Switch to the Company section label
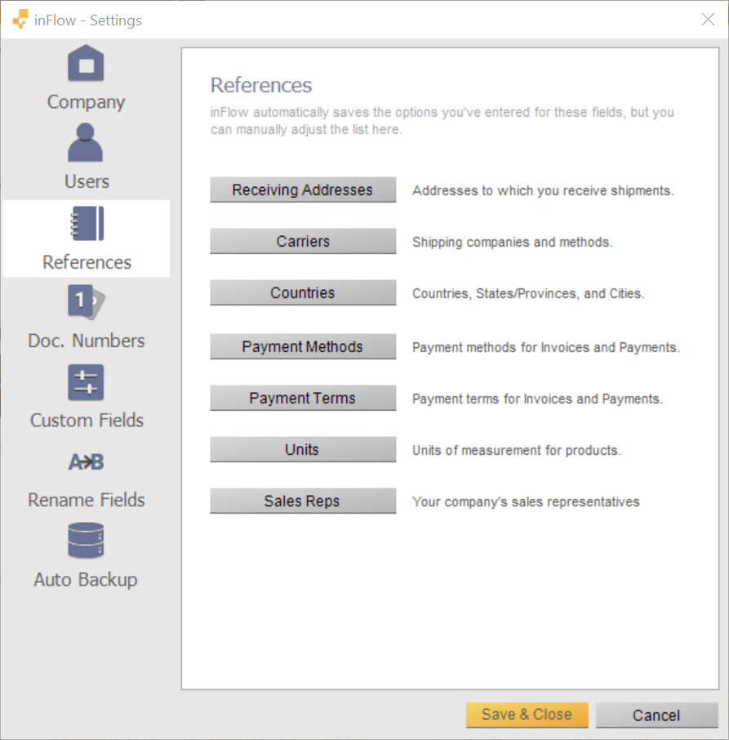 (87, 102)
